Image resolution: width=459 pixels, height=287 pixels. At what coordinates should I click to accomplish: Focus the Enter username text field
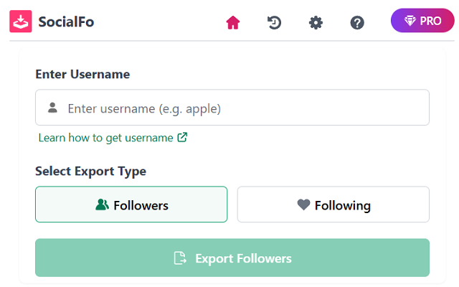[244, 108]
